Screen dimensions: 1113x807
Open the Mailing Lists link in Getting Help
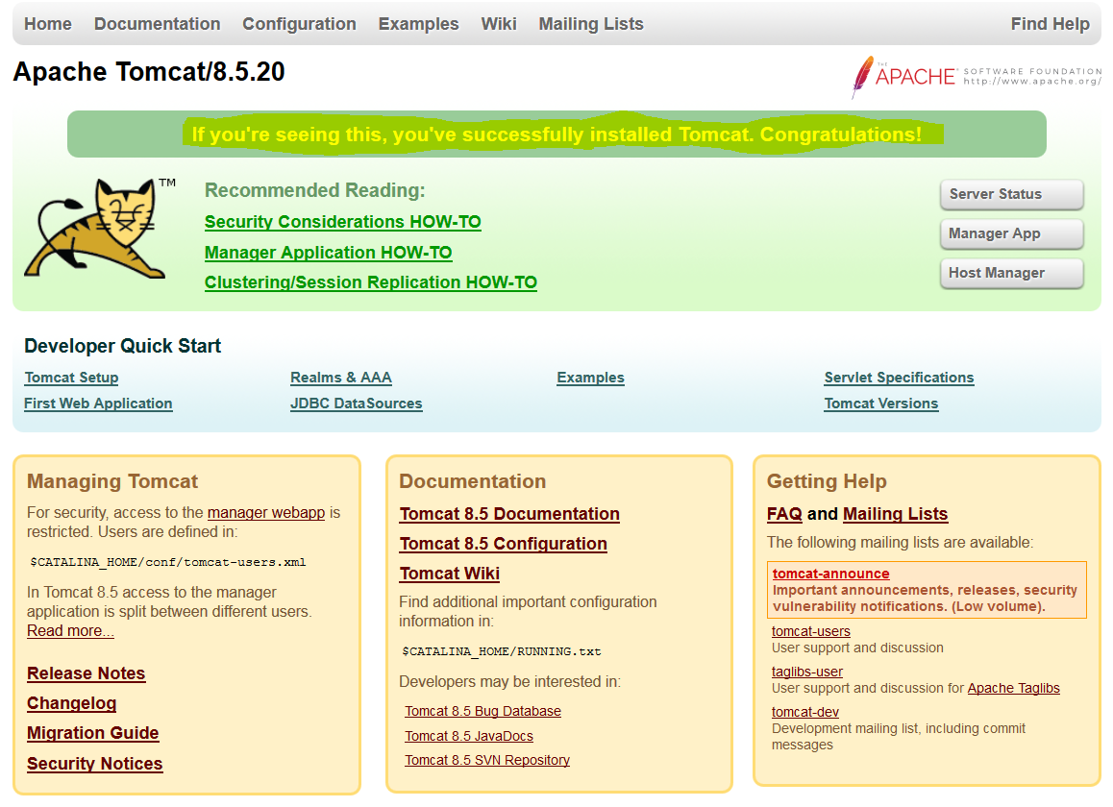[895, 514]
